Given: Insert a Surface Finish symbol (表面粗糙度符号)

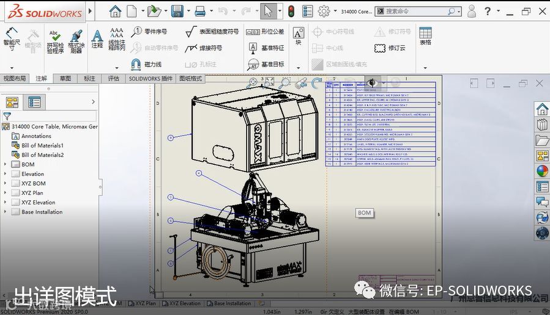Looking at the screenshot, I should tap(212, 32).
